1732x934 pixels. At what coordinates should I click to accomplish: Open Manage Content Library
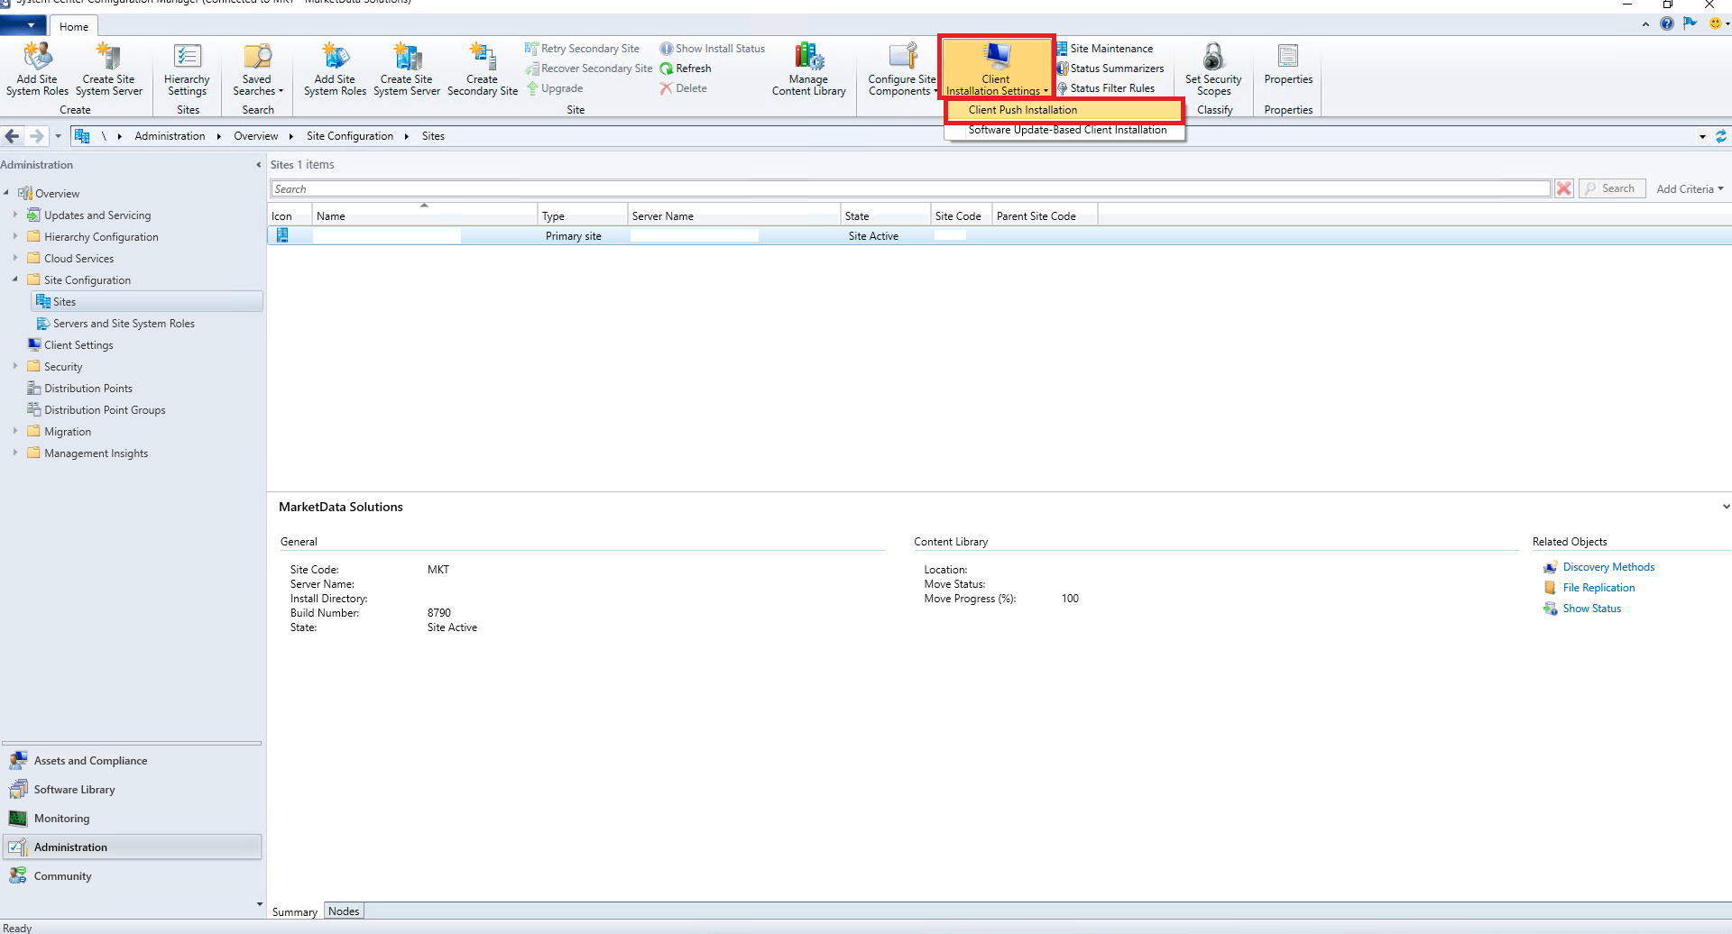[809, 69]
